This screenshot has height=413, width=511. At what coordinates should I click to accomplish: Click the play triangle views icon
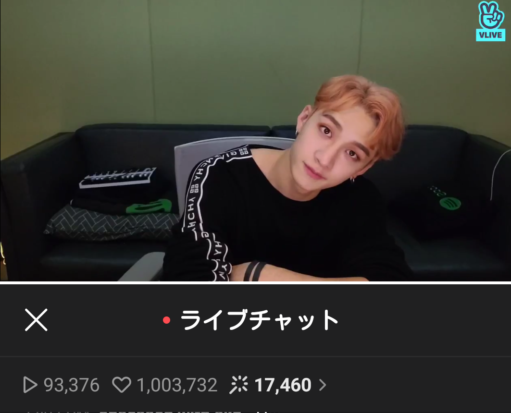(x=30, y=385)
